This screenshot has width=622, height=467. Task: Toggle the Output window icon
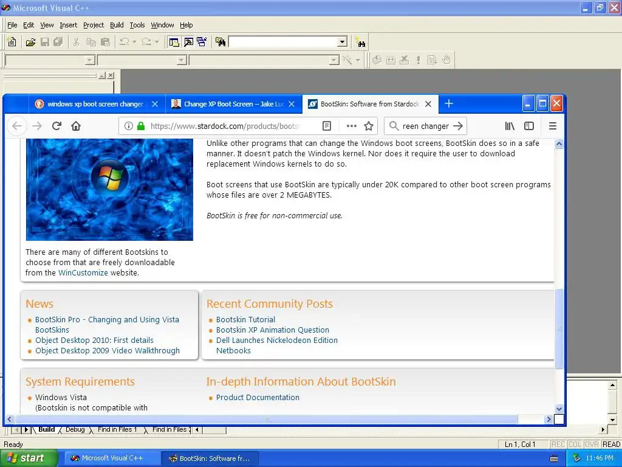(188, 42)
